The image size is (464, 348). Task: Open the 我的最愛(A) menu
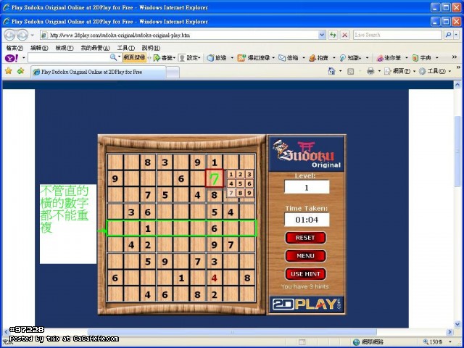pyautogui.click(x=95, y=48)
